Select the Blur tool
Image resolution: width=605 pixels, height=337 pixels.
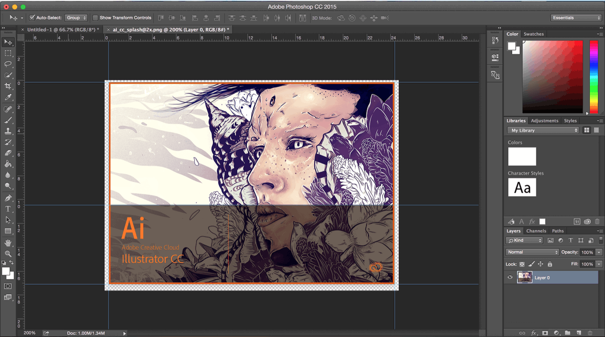[x=8, y=176]
